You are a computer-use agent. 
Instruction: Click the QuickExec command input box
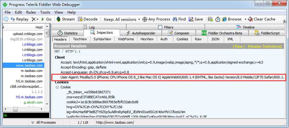coord(26,115)
